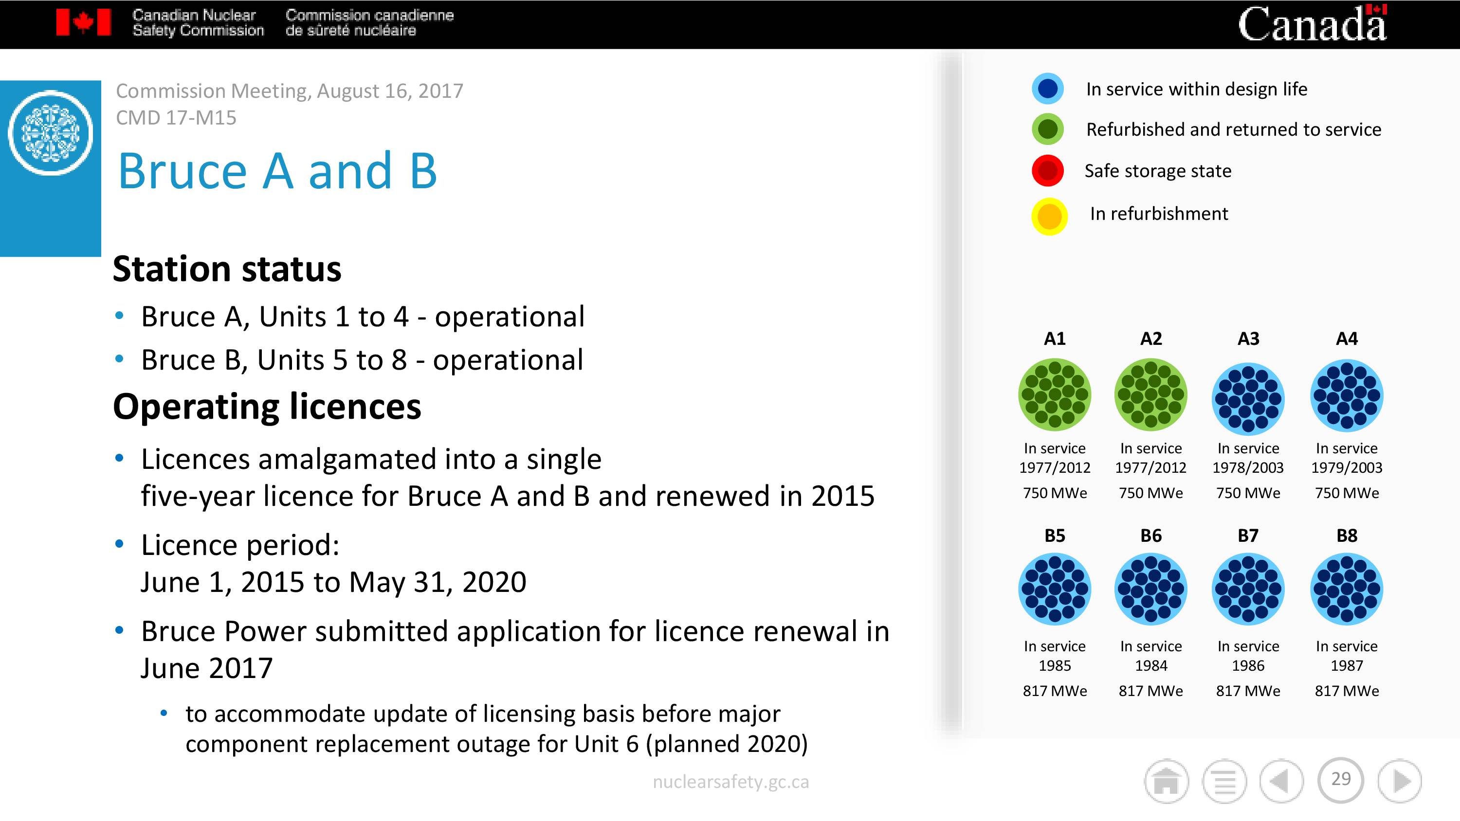The image size is (1460, 821).
Task: Click B5 'In service 1985' caption
Action: coord(1054,656)
